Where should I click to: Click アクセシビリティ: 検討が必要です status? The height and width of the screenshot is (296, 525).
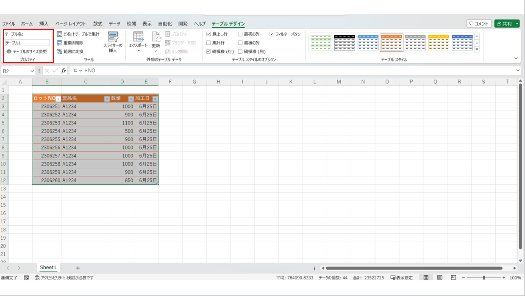tap(64, 278)
